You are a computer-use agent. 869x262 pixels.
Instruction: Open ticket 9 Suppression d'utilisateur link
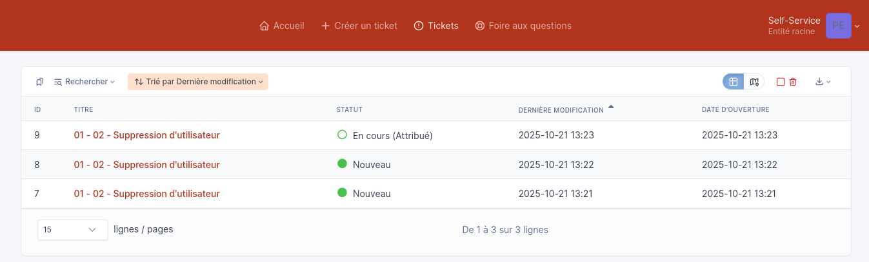point(146,135)
